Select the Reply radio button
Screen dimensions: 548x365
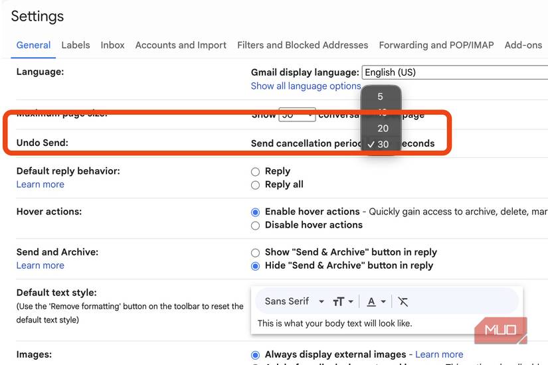point(256,172)
